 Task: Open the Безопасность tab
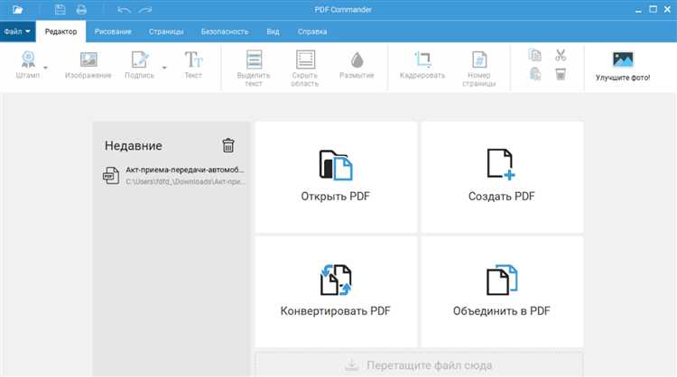coord(225,32)
